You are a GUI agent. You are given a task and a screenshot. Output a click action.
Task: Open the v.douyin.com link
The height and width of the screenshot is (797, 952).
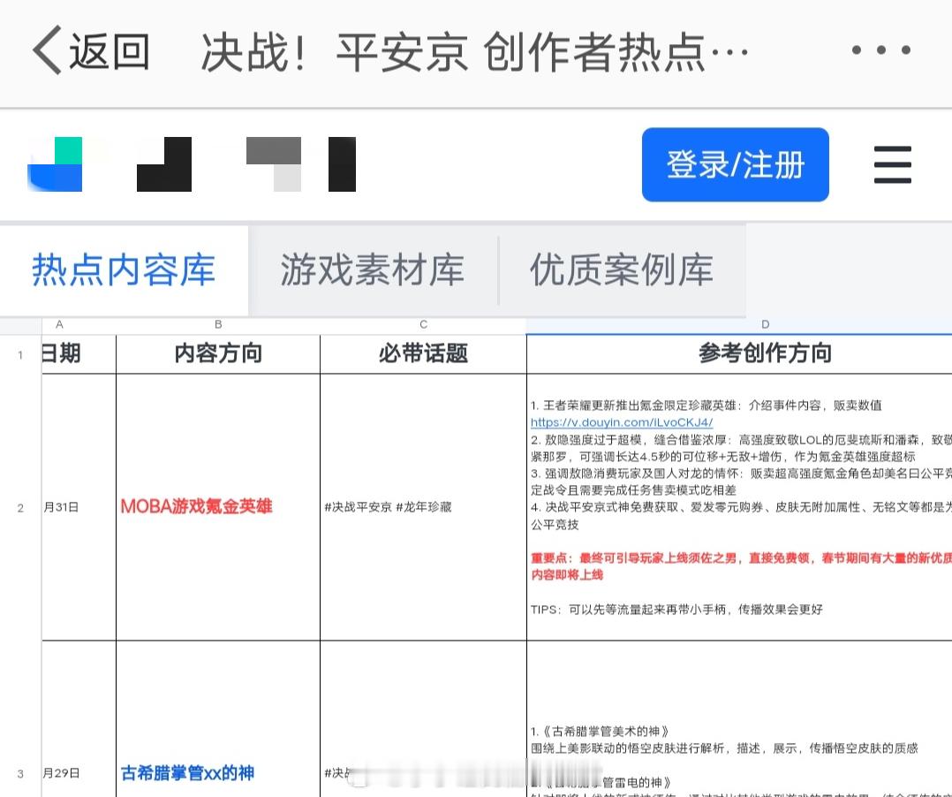(x=621, y=422)
